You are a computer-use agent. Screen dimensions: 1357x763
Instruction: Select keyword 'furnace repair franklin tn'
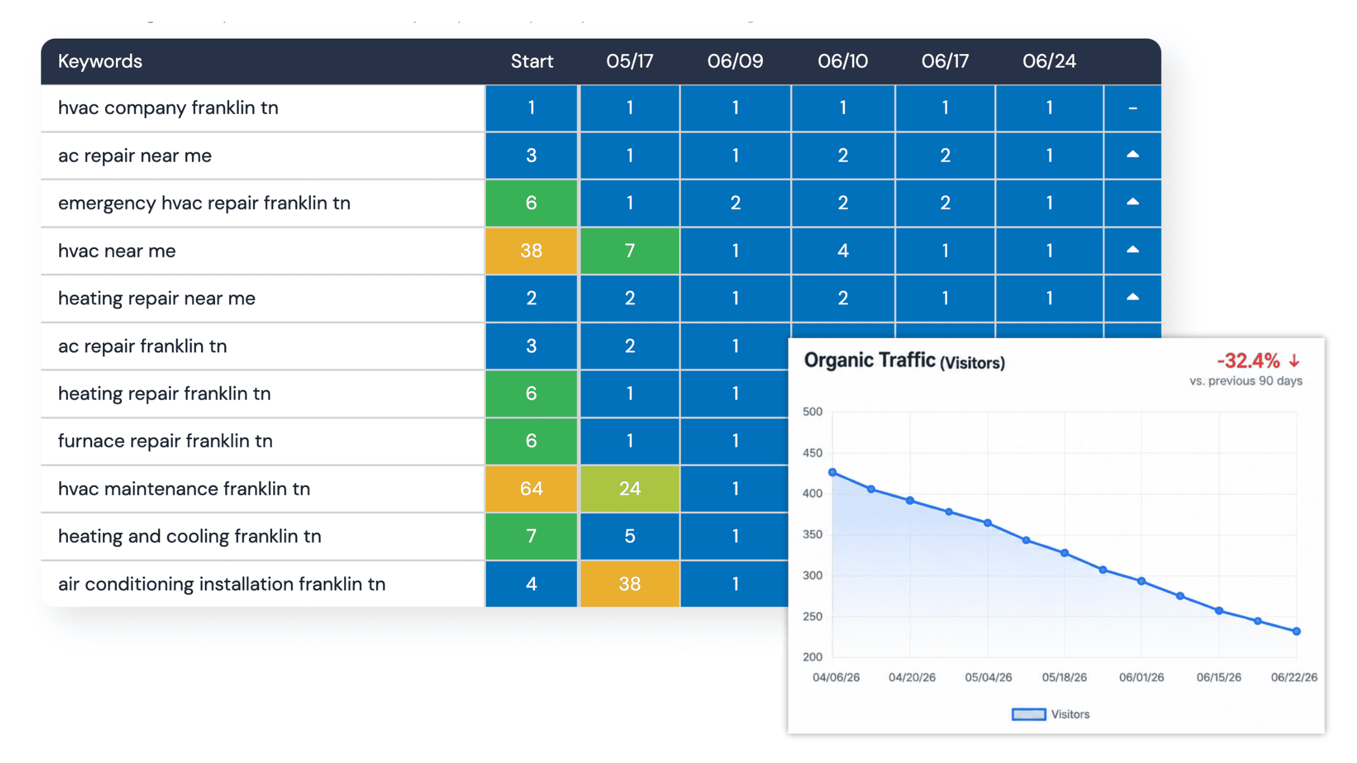point(165,441)
